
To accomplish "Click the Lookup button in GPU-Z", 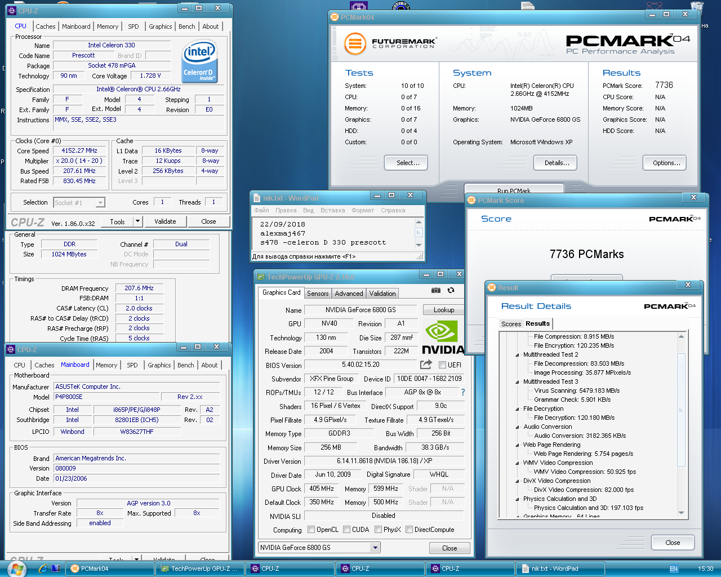I will (x=443, y=309).
